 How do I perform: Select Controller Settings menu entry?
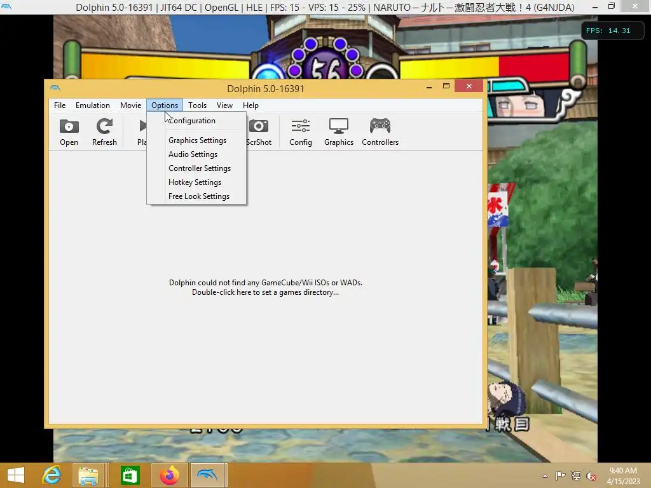pyautogui.click(x=197, y=168)
